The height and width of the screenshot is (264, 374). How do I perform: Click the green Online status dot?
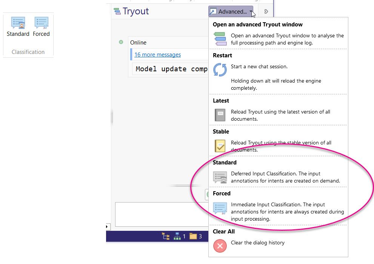tap(121, 42)
